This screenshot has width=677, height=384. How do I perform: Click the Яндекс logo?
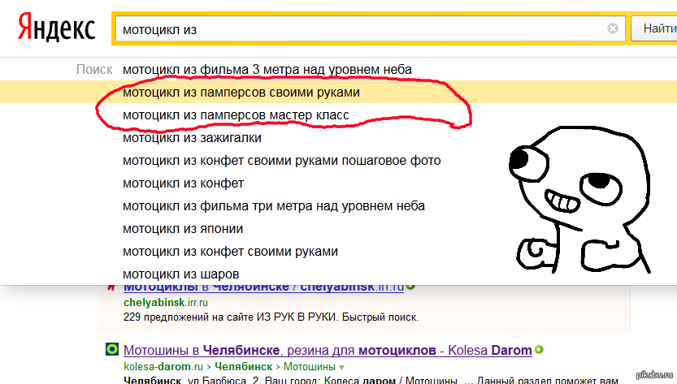[56, 27]
